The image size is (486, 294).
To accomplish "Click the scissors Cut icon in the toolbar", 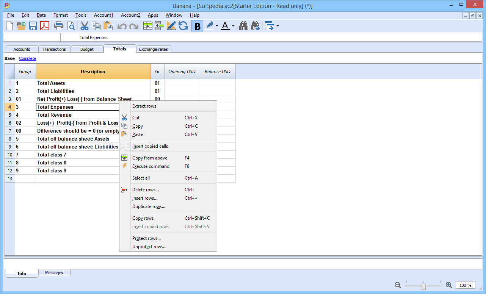I will [x=85, y=26].
